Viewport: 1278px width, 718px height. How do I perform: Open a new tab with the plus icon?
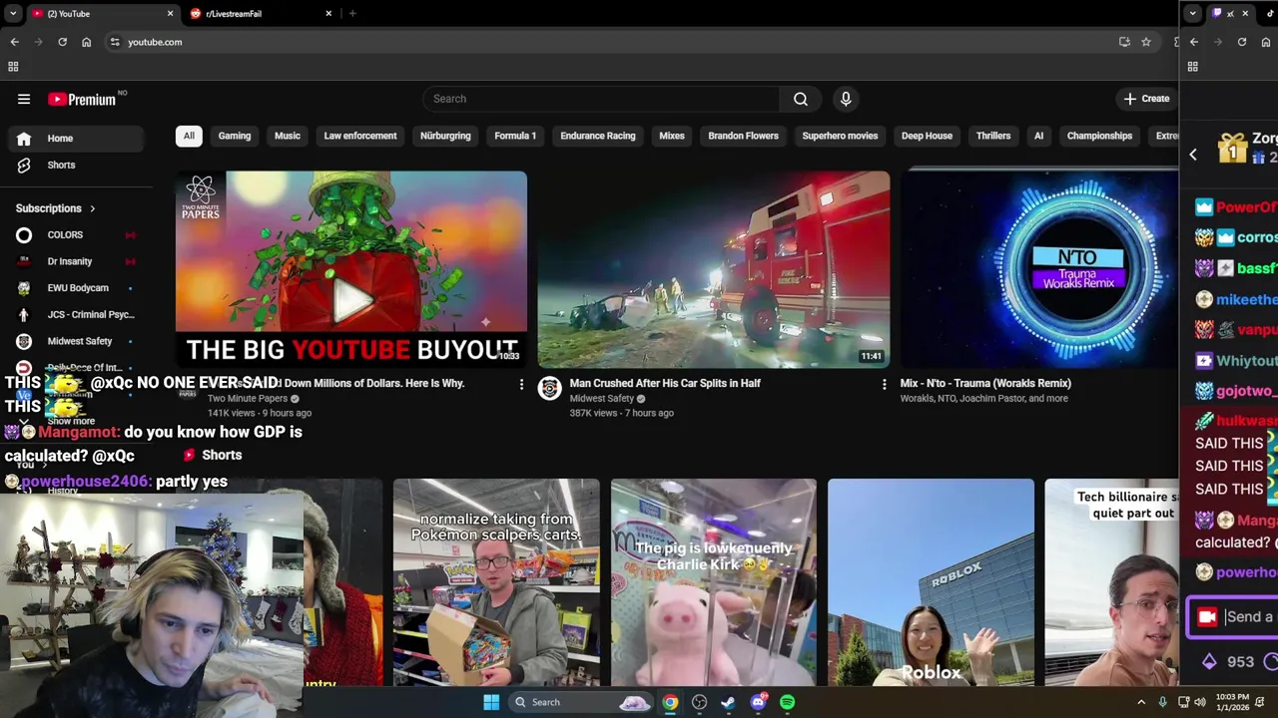352,13
